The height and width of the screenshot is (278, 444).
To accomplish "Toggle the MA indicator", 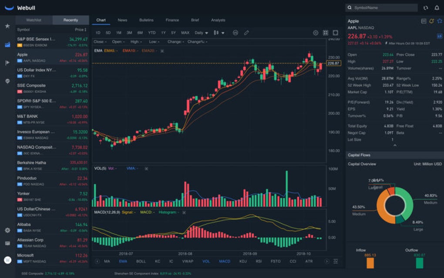I will point(107,261).
